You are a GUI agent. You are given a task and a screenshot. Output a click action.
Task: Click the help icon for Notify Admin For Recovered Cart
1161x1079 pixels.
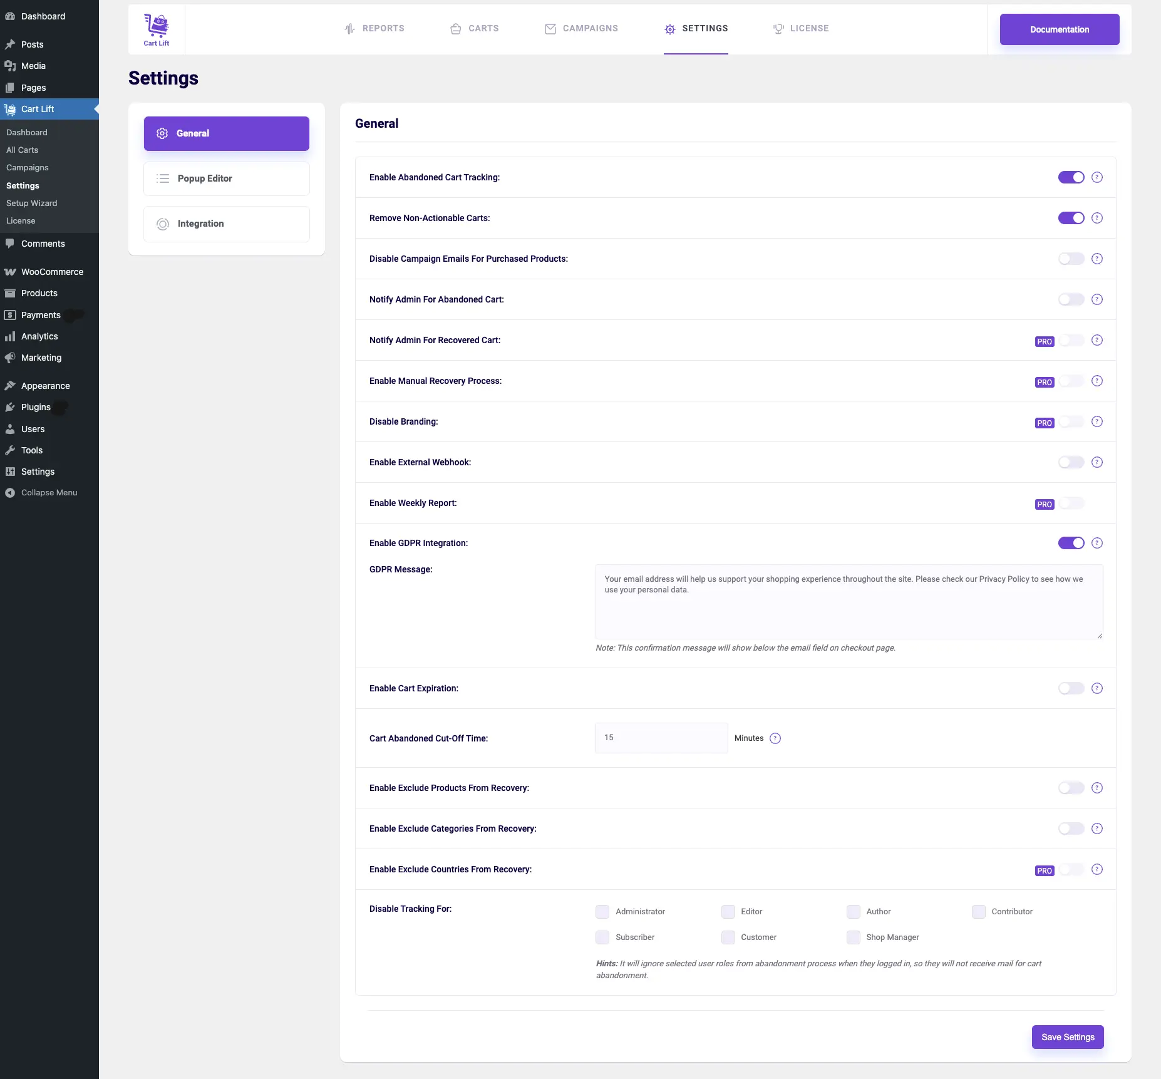1097,340
